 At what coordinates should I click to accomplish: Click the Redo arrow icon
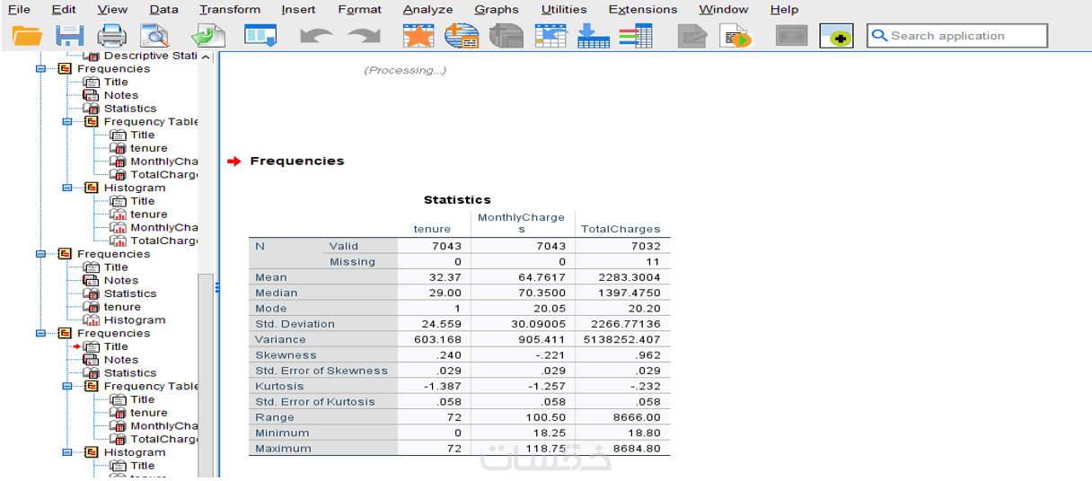pos(365,36)
